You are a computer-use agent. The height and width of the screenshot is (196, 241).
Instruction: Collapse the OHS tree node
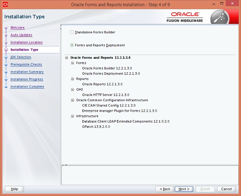point(73,90)
